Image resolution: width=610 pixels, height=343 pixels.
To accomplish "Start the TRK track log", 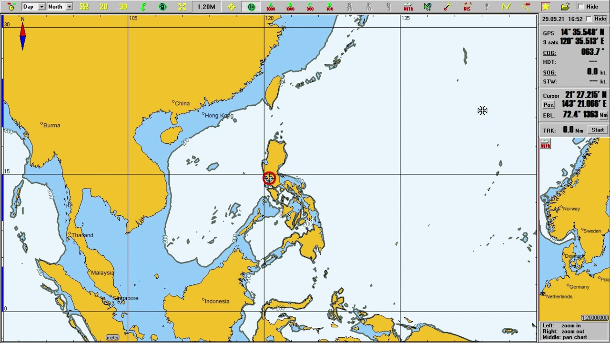I will coord(598,130).
